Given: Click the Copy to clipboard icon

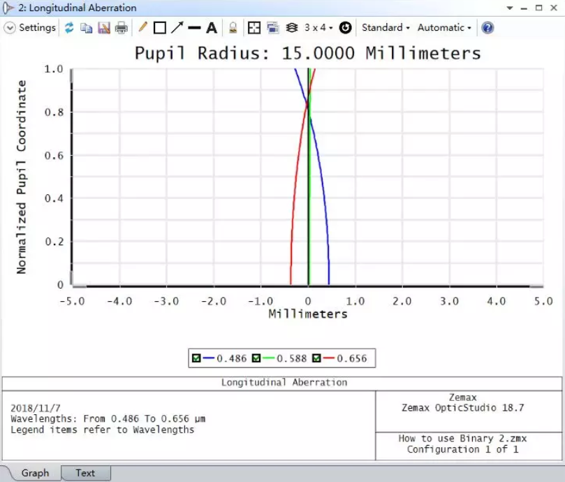Looking at the screenshot, I should click(x=87, y=28).
